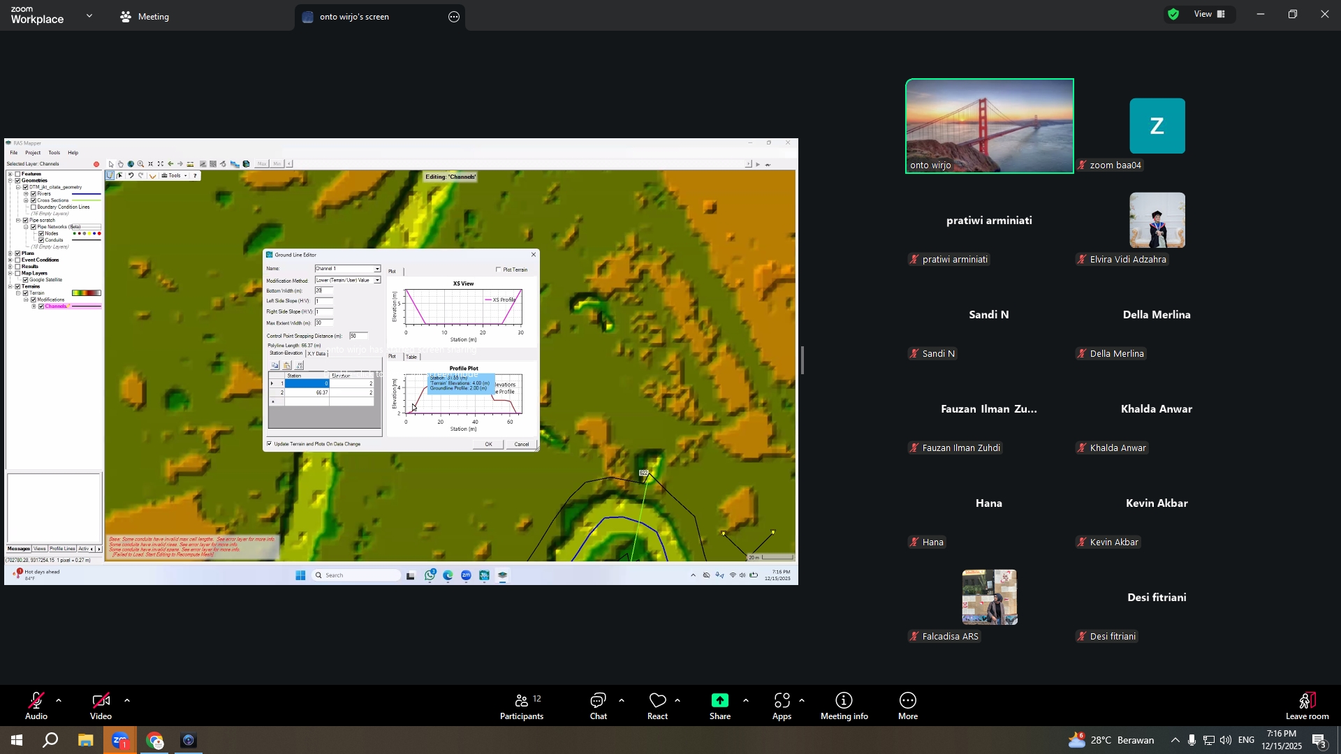
Task: Click the React icon in Zoom toolbar
Action: [x=657, y=700]
